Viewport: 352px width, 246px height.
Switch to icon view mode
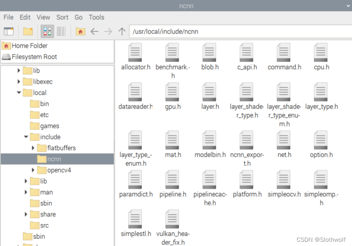[x=47, y=31]
